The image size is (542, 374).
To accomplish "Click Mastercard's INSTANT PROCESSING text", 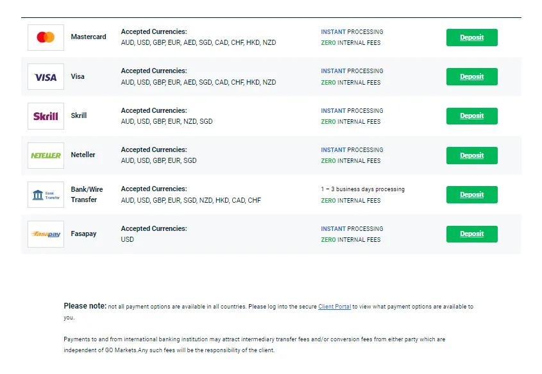I will 352,32.
